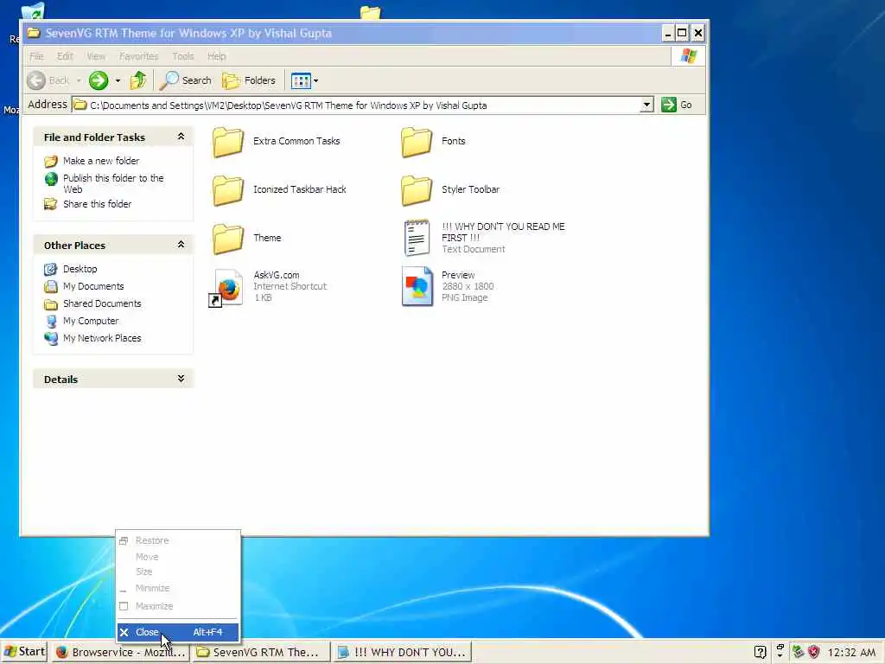Click the green Forward arrow icon
The image size is (885, 664).
tap(99, 80)
